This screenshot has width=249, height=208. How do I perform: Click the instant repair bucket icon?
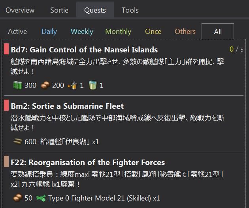click(93, 85)
